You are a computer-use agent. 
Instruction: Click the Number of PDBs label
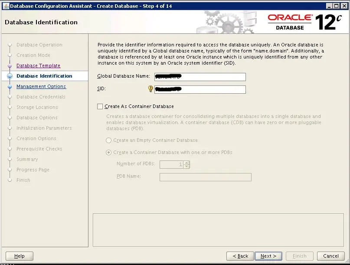pos(136,164)
